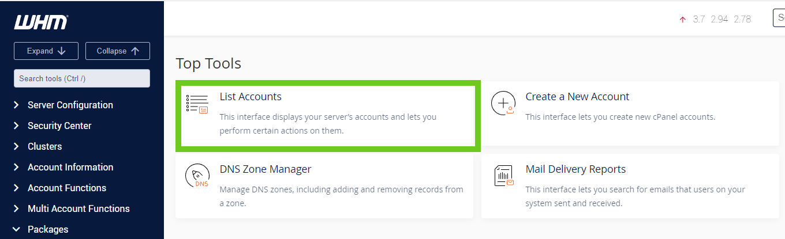Click the red server load arrow icon

(x=683, y=19)
